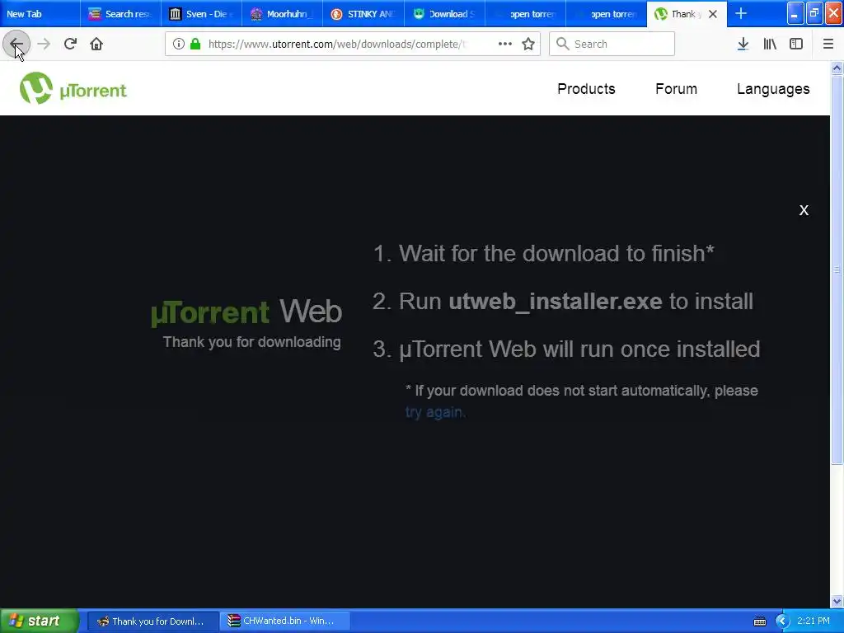Switch to the New Tab tab
Image resolution: width=844 pixels, height=633 pixels.
(x=40, y=13)
